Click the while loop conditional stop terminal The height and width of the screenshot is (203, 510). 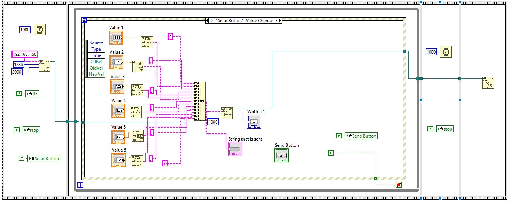(399, 185)
